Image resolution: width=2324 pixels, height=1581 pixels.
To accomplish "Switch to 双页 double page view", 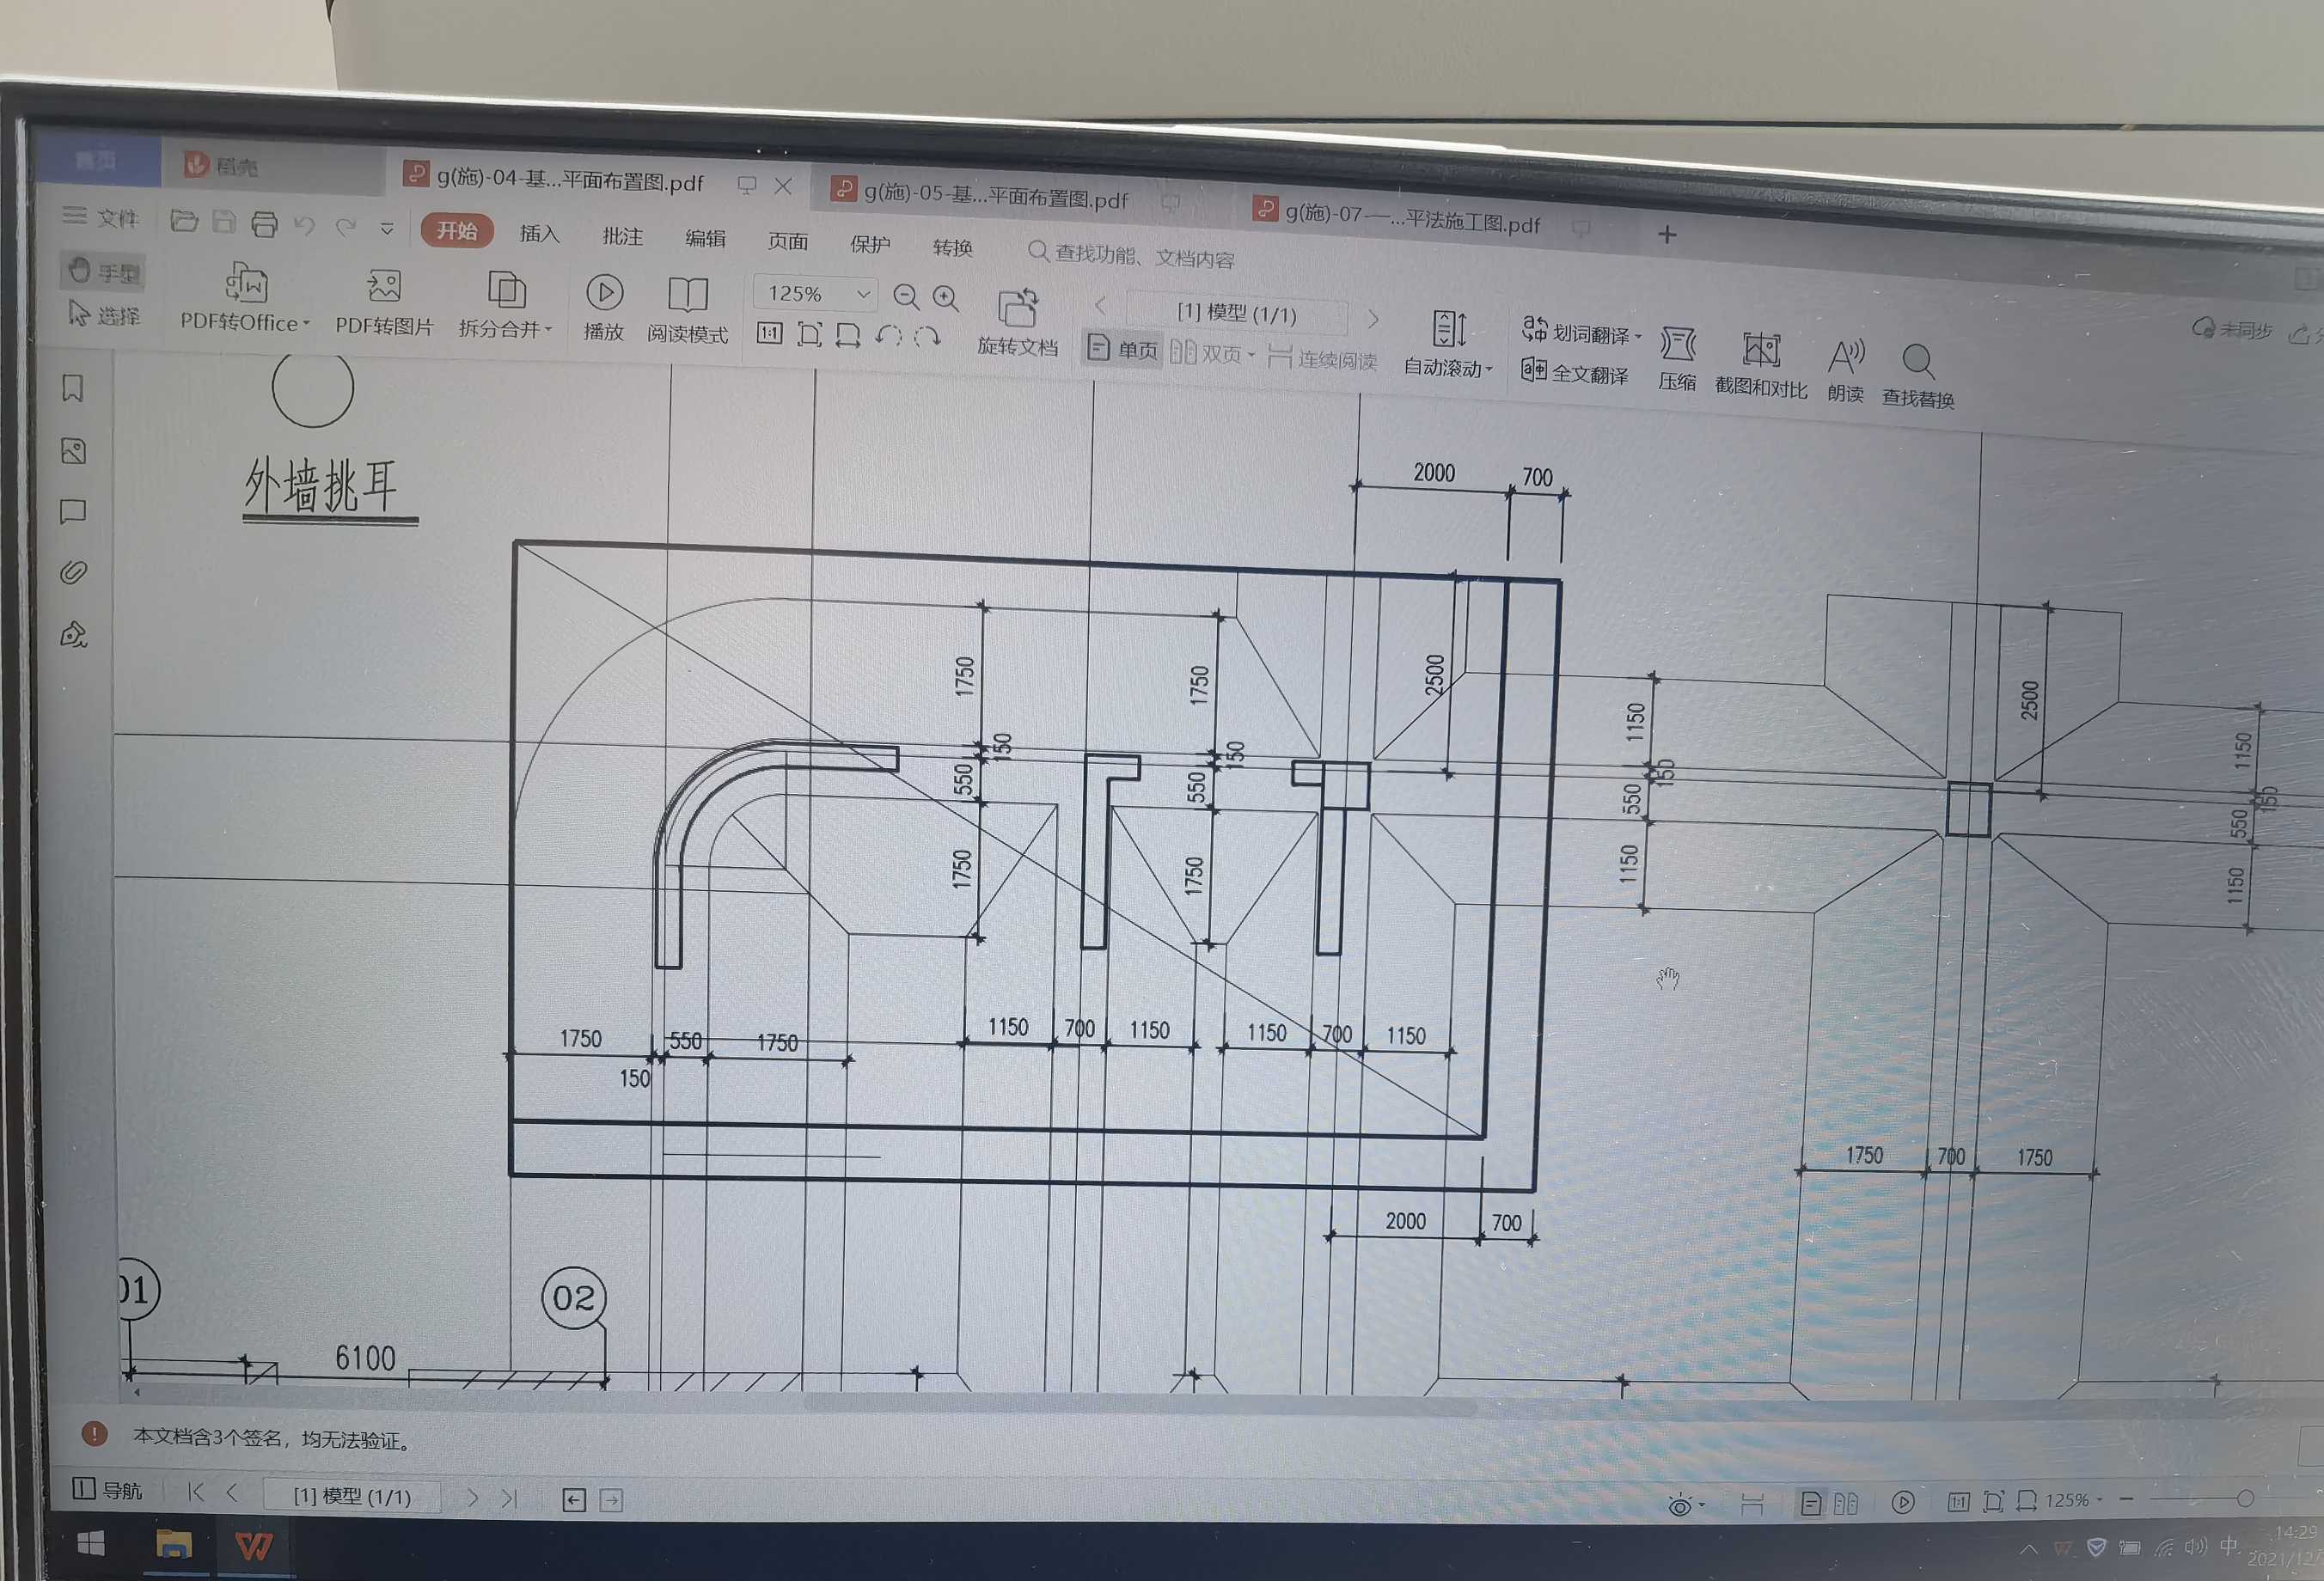I will tap(1212, 353).
